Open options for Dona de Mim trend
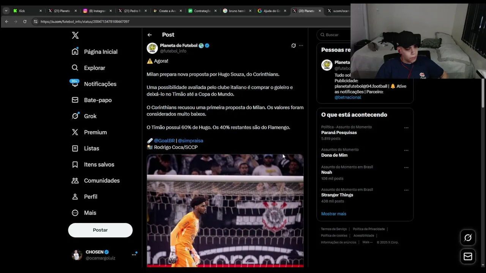 406,151
